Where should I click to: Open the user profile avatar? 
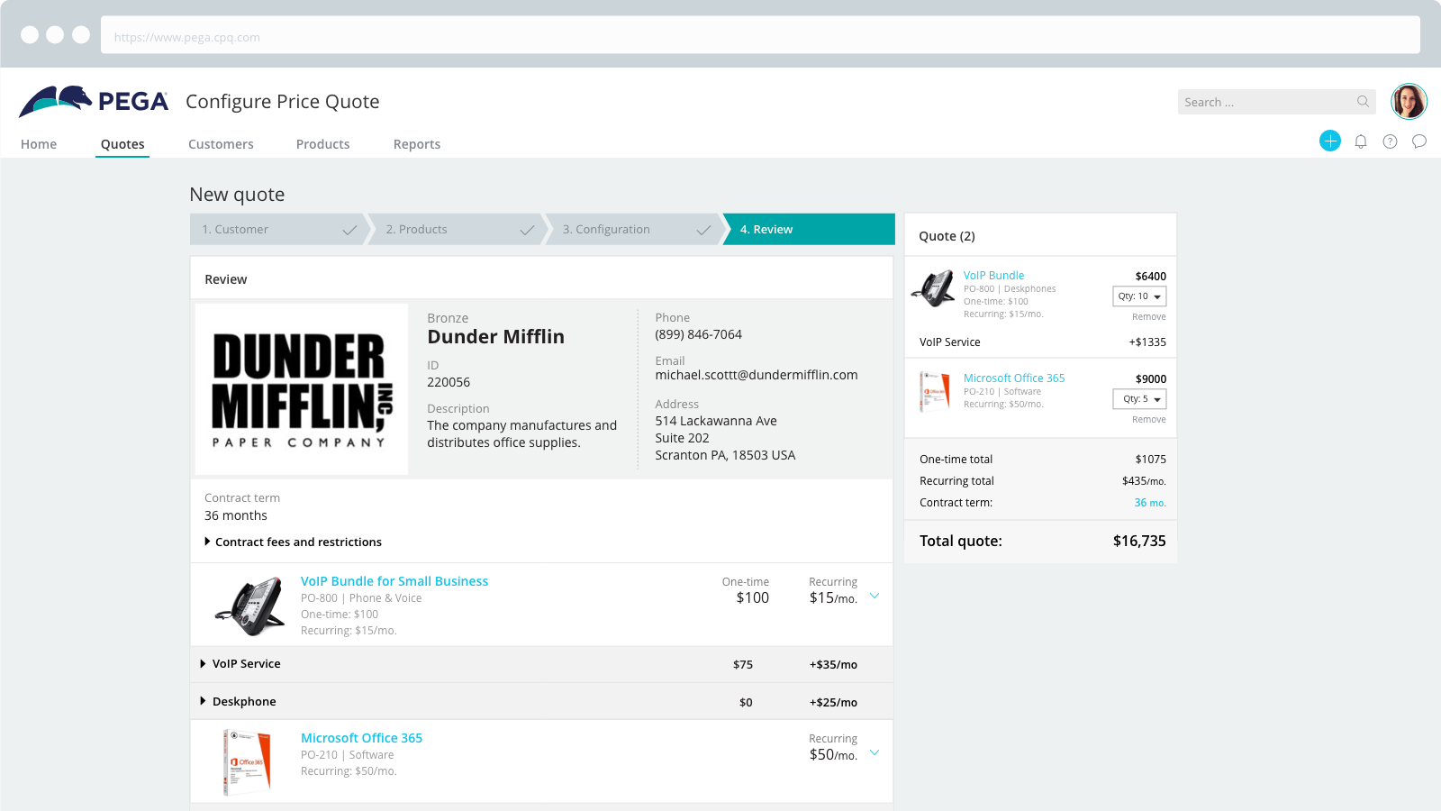(1409, 102)
